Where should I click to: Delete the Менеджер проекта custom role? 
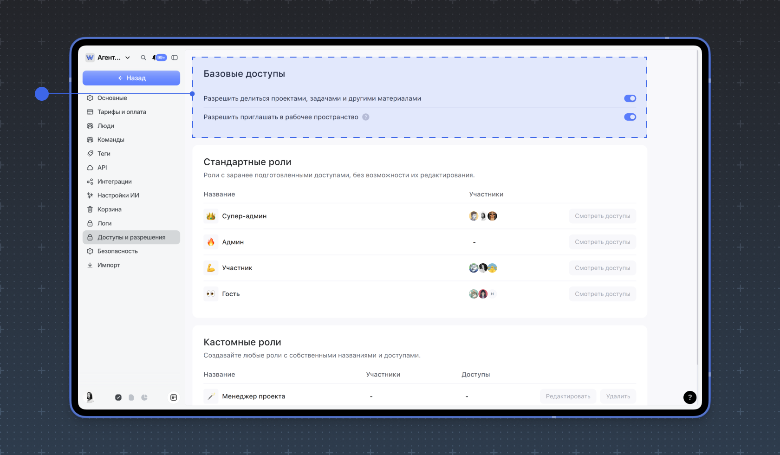[618, 396]
